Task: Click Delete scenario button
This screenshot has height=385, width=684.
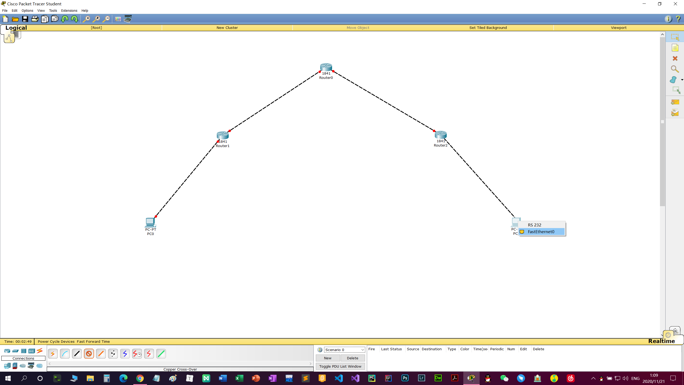Action: [x=352, y=358]
